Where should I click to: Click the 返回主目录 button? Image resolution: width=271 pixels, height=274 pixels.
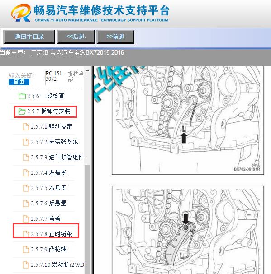[x=29, y=37]
